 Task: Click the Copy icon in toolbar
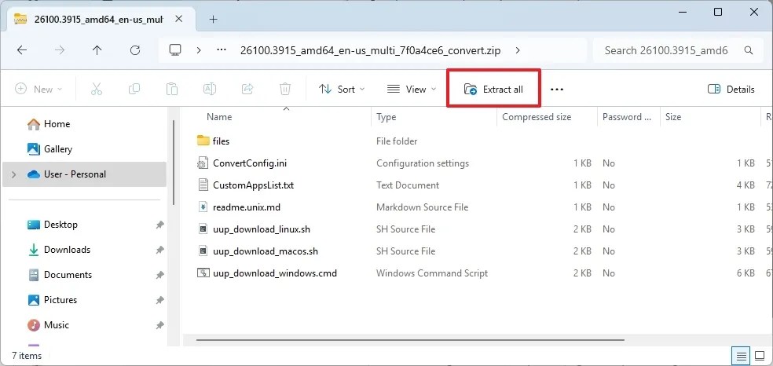pyautogui.click(x=134, y=90)
